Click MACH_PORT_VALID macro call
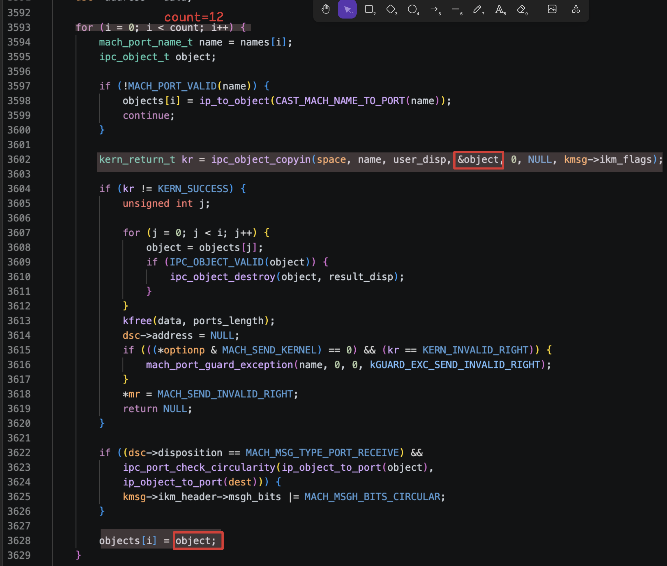Viewport: 667px width, 566px height. 172,86
